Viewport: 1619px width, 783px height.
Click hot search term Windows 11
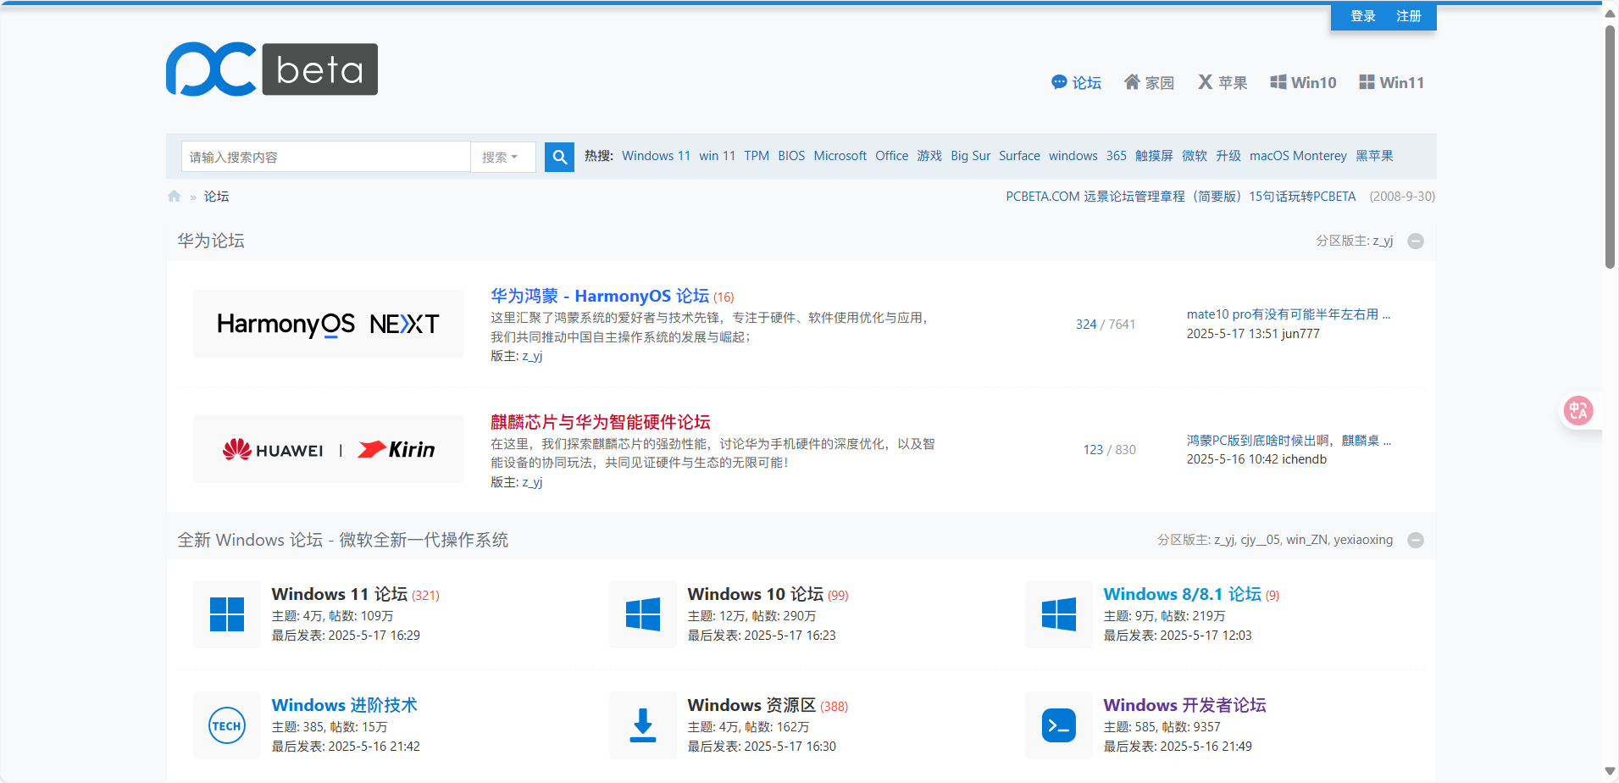pos(656,156)
